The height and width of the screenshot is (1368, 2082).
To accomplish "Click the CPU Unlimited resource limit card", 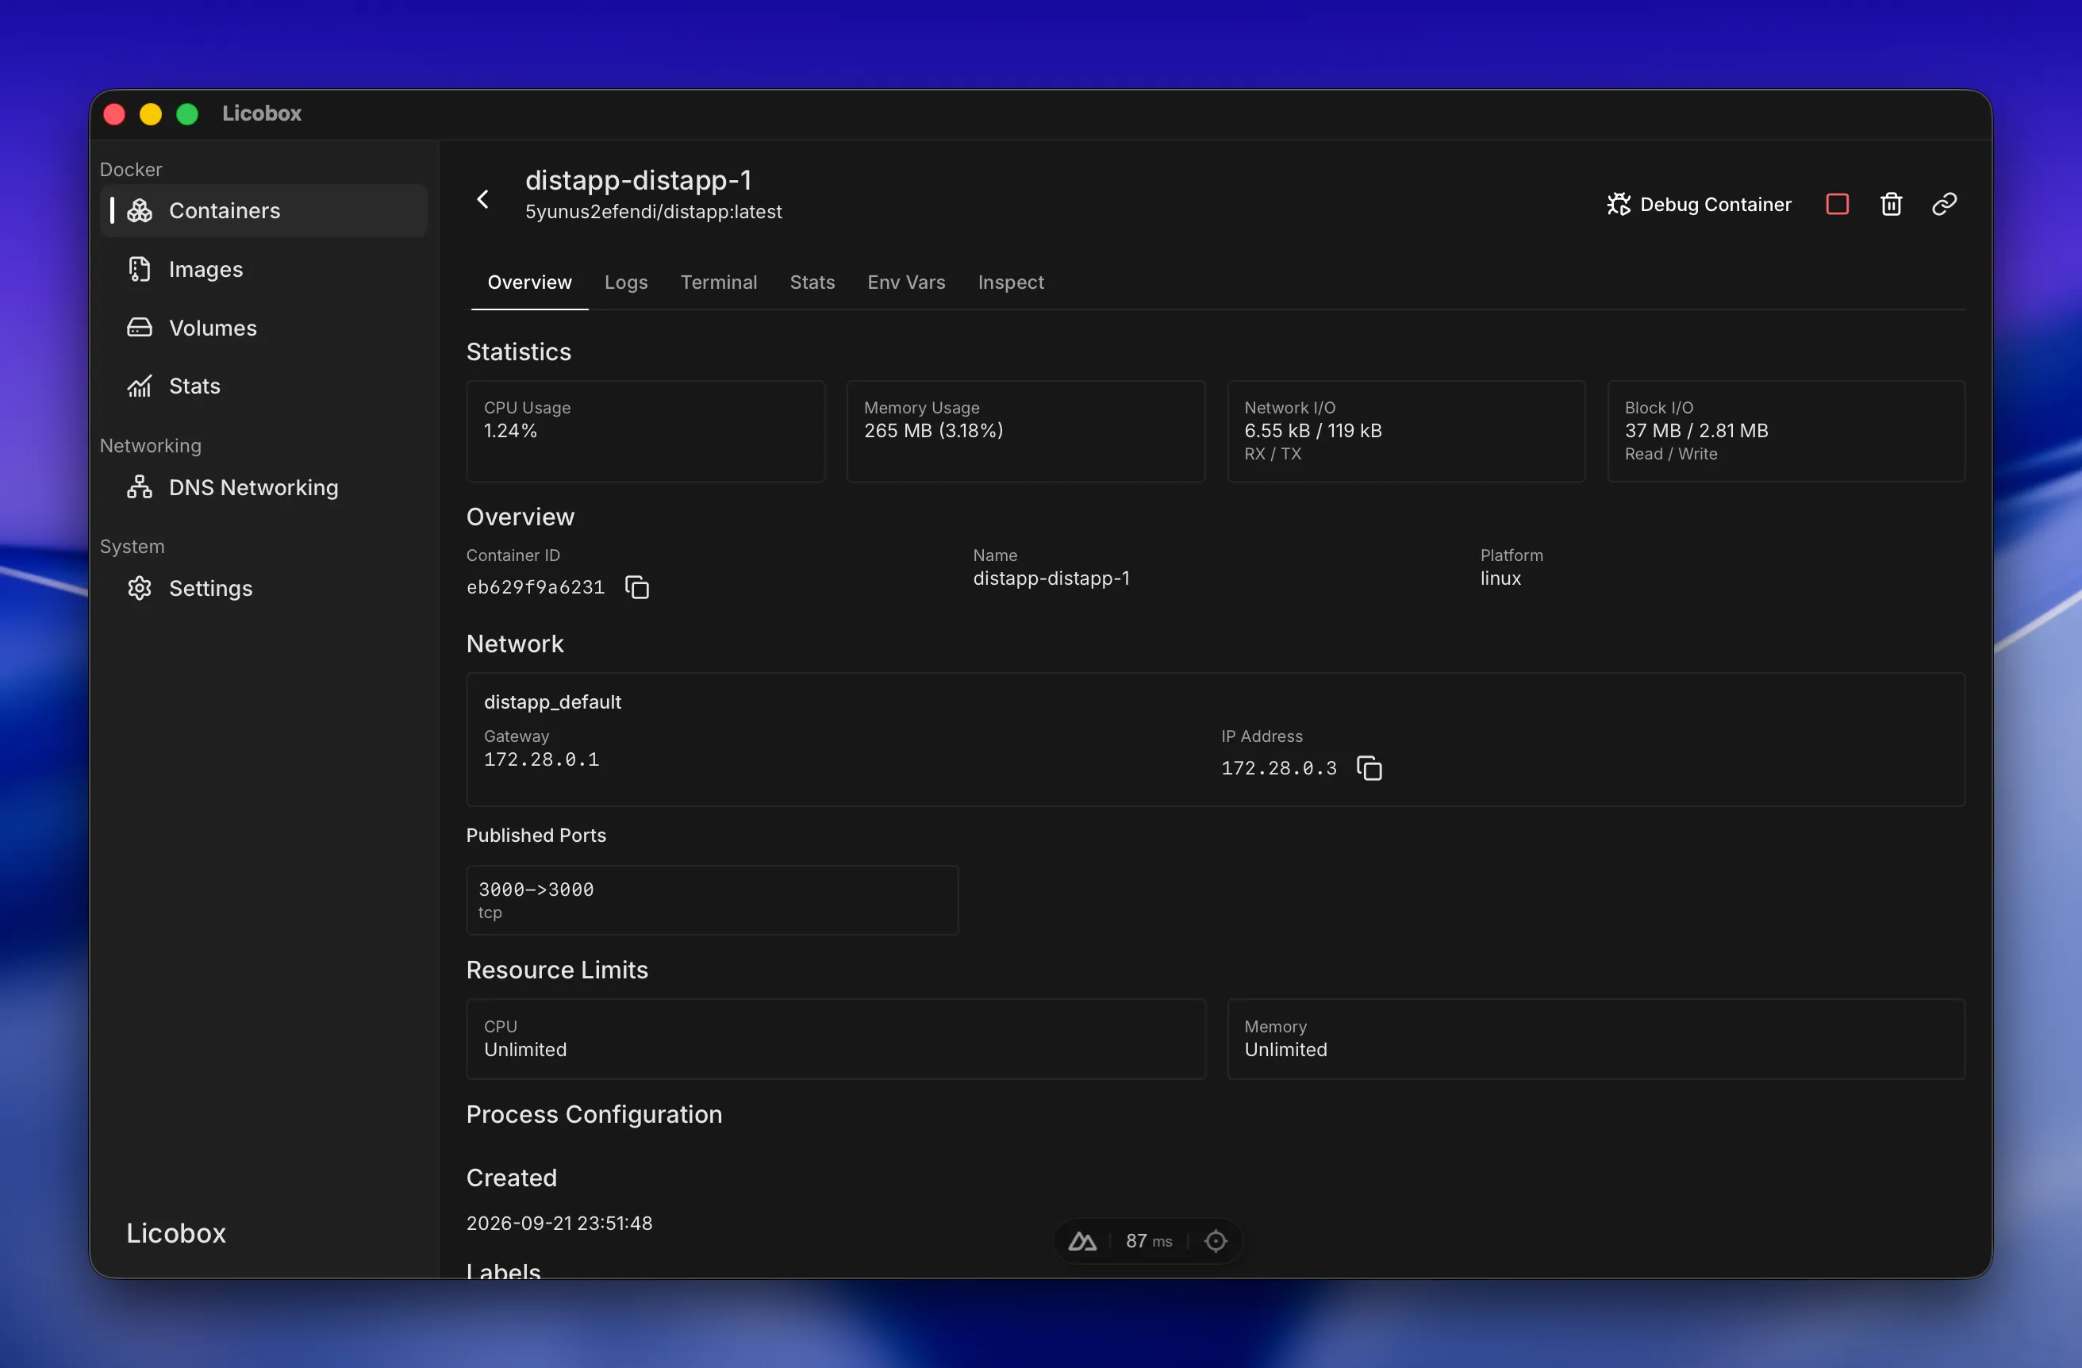I will (x=835, y=1039).
